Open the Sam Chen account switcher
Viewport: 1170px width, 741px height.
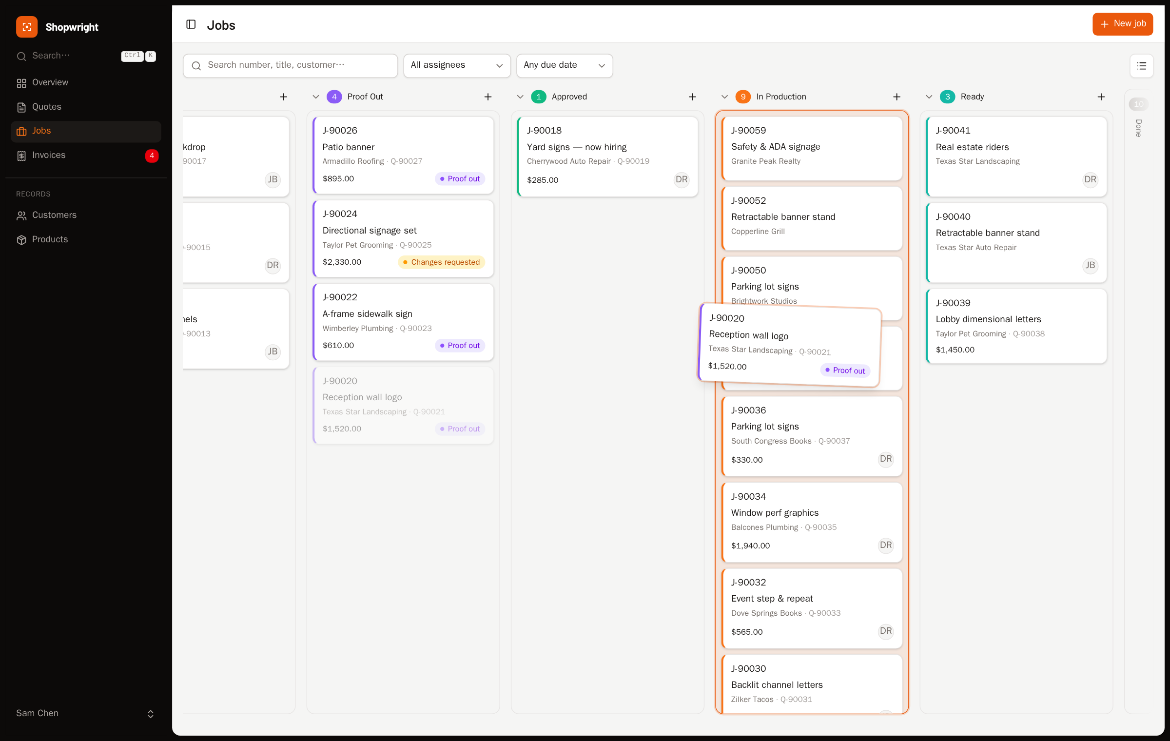(x=86, y=714)
